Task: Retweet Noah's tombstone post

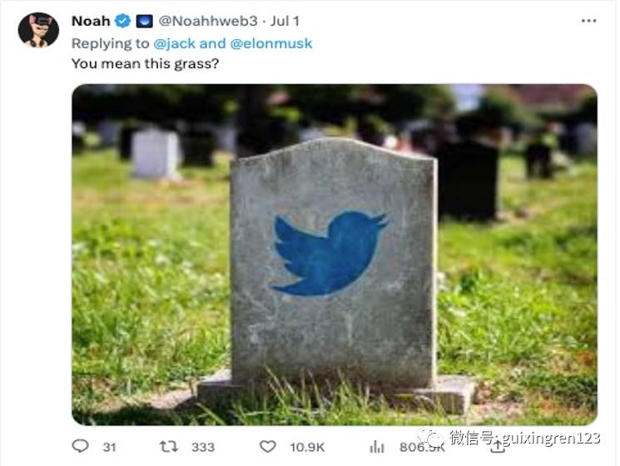Action: (169, 446)
